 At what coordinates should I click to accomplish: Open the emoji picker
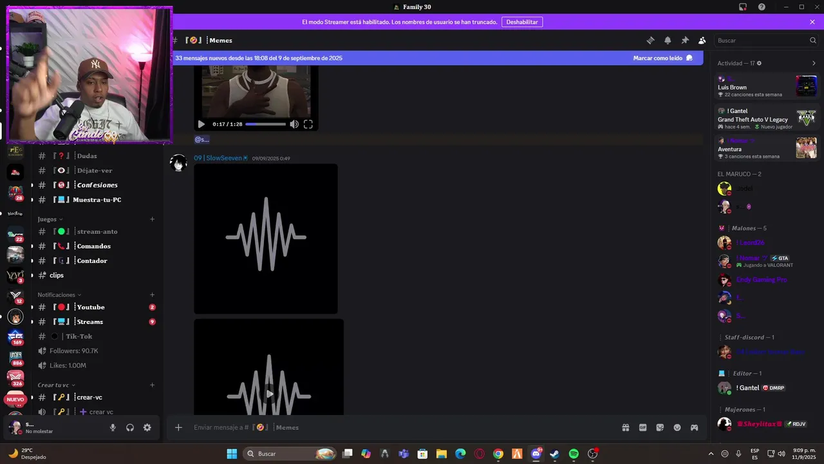[x=677, y=427]
